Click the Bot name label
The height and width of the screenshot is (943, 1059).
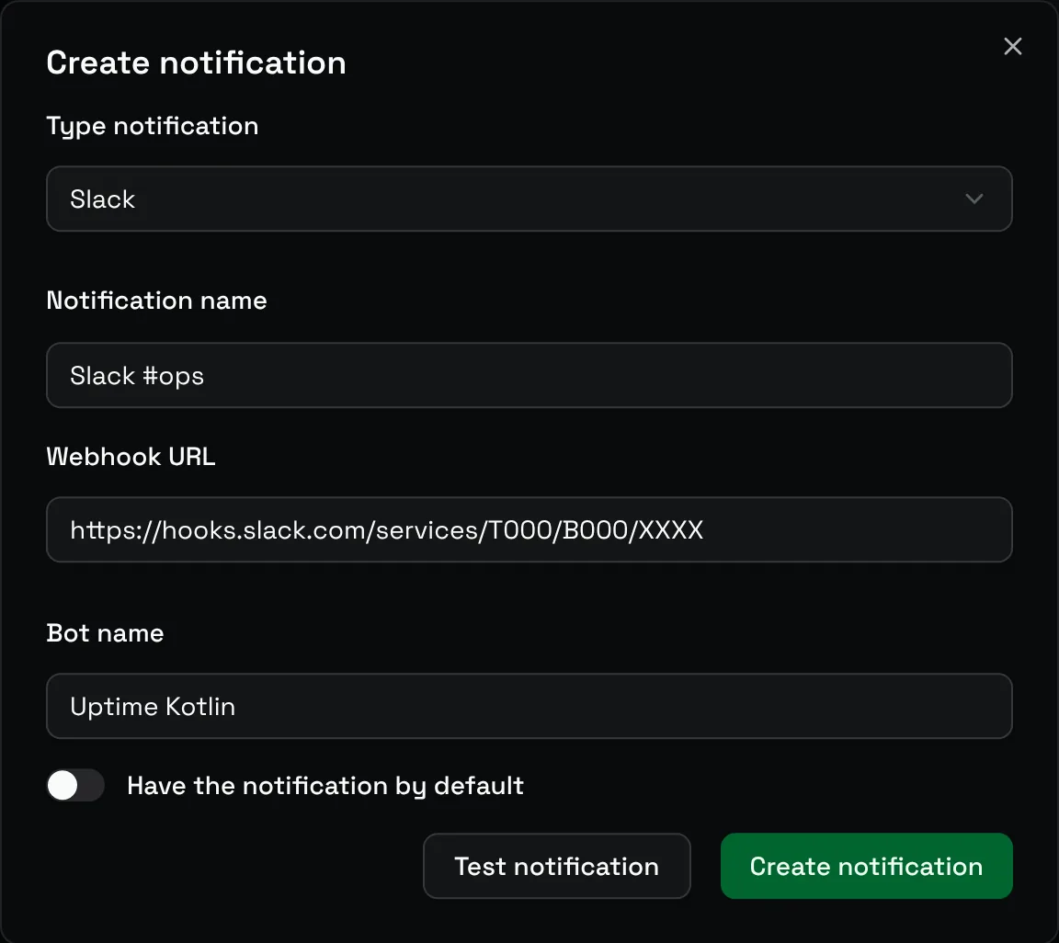[105, 633]
